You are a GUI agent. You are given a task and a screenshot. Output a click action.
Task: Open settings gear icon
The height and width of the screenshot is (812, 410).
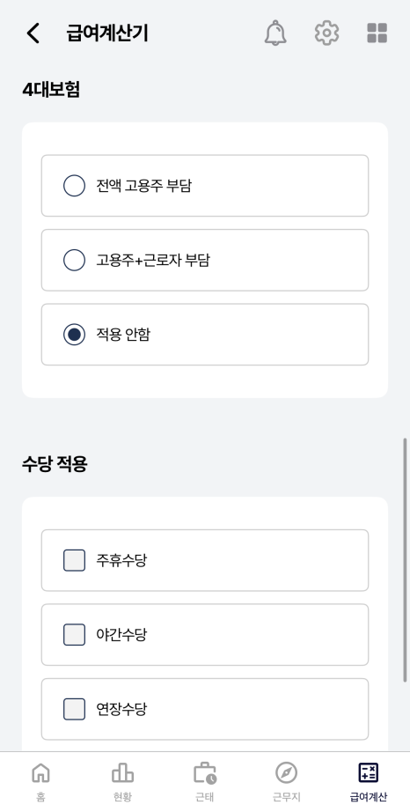326,33
